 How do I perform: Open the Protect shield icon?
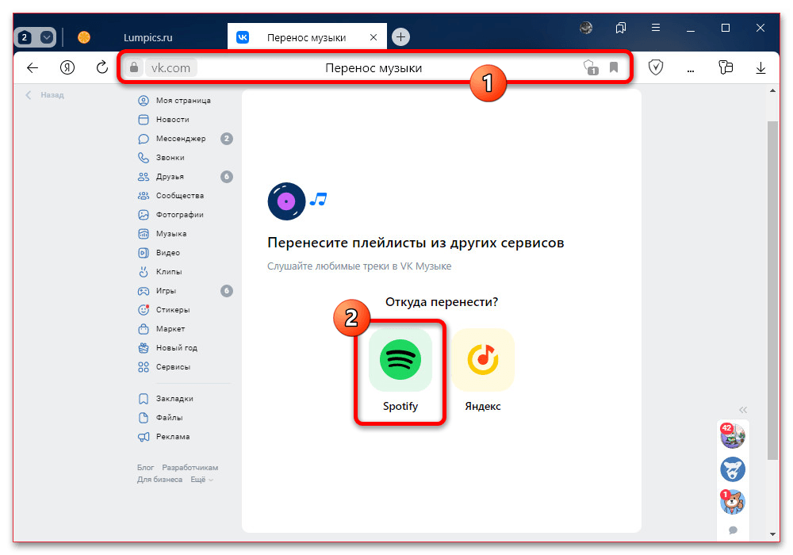point(656,67)
